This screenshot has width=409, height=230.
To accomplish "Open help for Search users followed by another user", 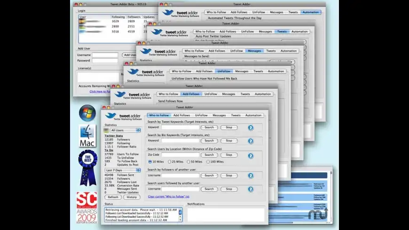I will point(251,189).
